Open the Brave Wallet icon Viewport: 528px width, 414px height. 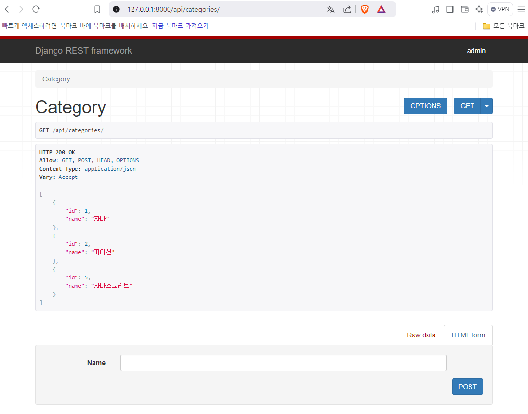tap(465, 9)
